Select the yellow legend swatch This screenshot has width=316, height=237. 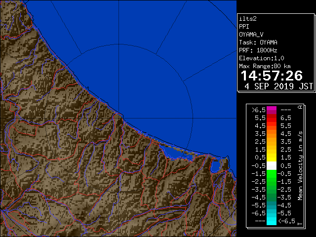coord(272,158)
